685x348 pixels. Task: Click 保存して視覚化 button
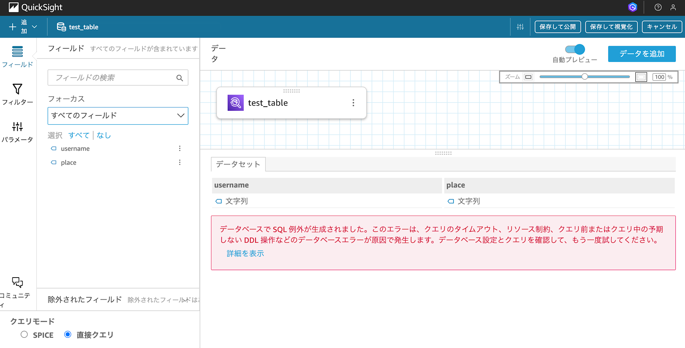(x=611, y=27)
